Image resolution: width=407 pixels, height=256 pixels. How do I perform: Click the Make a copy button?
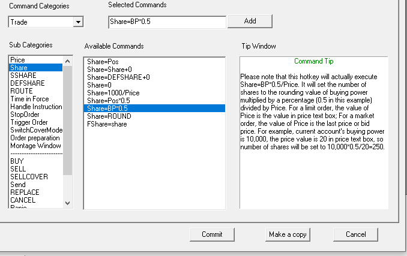click(x=288, y=234)
